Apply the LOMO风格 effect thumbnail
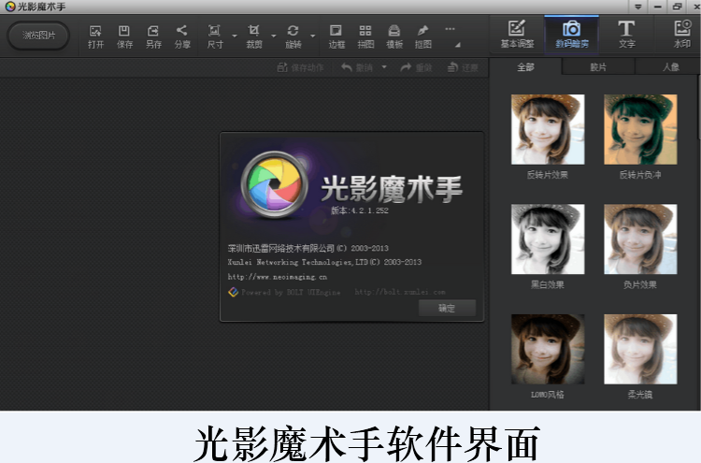The height and width of the screenshot is (463, 701). pos(548,349)
